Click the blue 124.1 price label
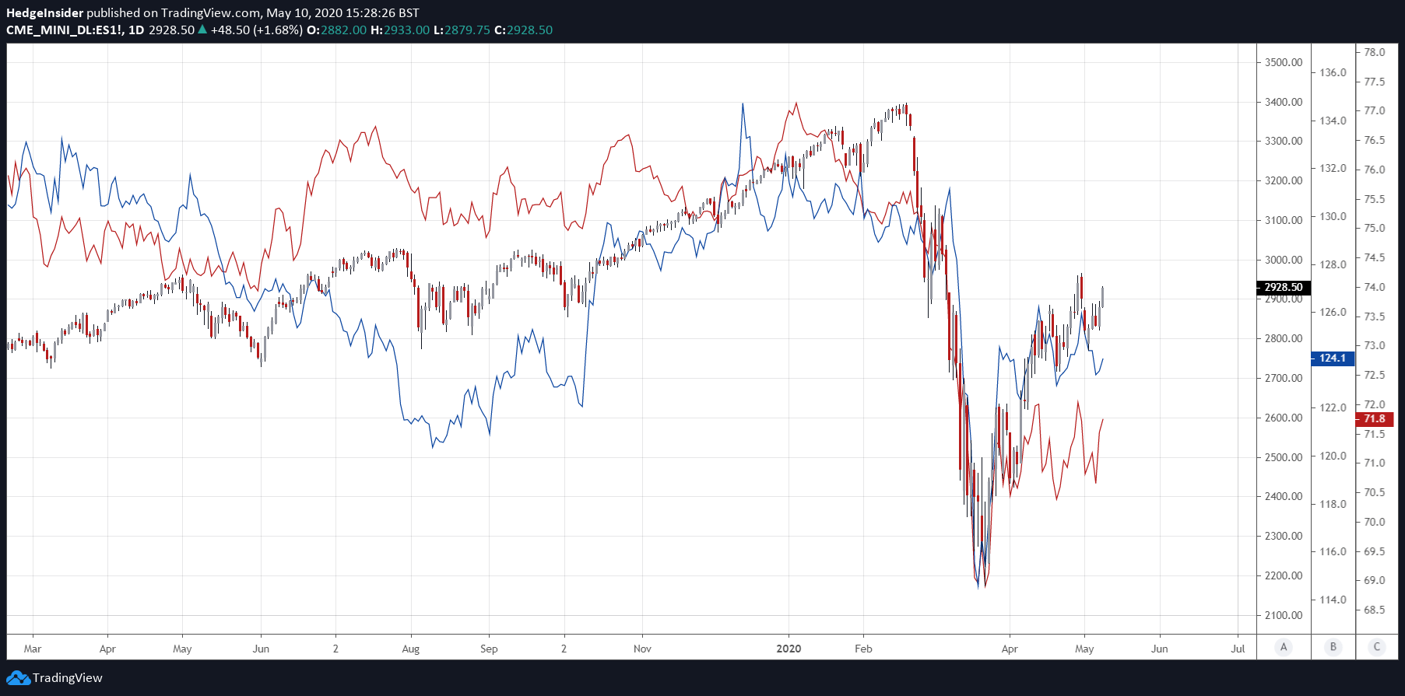1405x696 pixels. click(1333, 358)
